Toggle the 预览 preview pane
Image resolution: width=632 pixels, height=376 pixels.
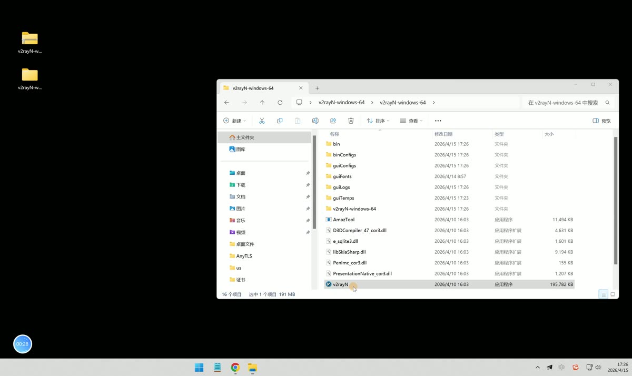tap(601, 121)
